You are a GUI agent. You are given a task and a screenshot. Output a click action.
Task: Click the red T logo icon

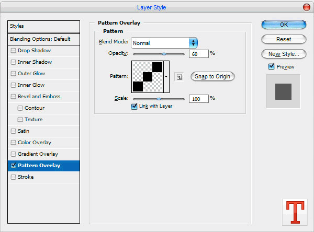click(295, 212)
